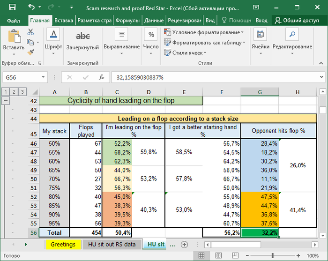
Task: Open ribbon display options icon
Action: [256, 7]
